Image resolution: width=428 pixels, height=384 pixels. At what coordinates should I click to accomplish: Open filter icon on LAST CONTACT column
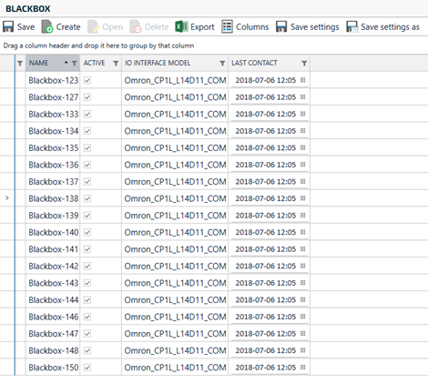304,63
